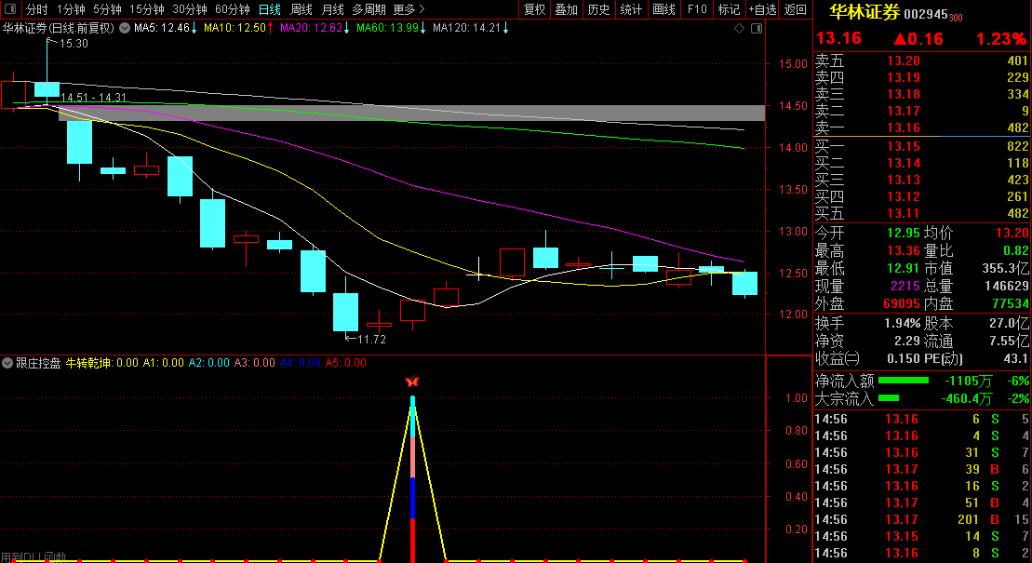Click the diamond icon above the chart

(739, 28)
